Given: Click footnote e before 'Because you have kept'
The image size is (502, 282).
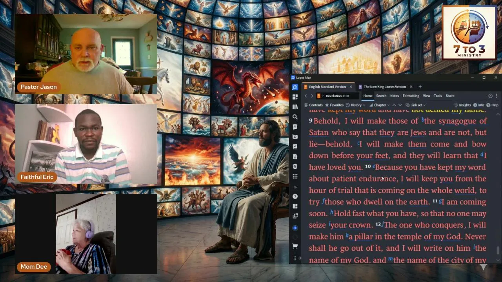Looking at the screenshot, I should coord(374,166).
